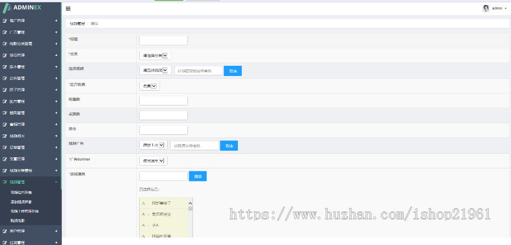This screenshot has width=511, height=245.
Task: Click the green edit icon beside 视频管理
Action: point(5,182)
